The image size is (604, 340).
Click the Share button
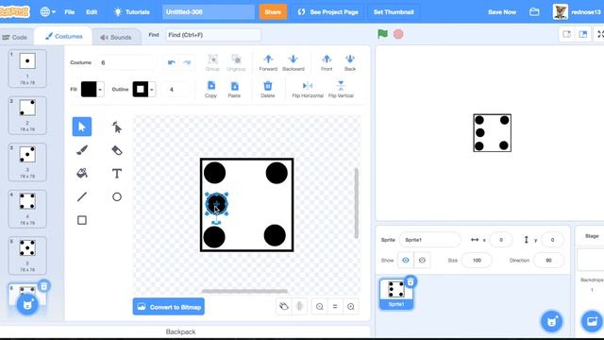pos(273,12)
